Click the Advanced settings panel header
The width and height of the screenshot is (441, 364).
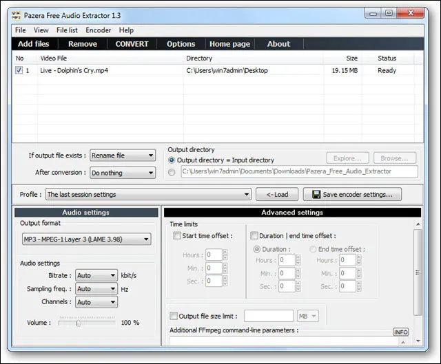tap(292, 213)
